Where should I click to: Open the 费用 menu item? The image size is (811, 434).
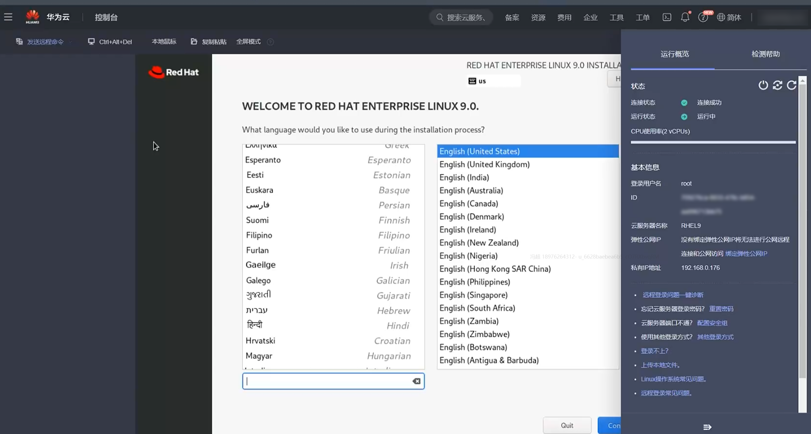point(564,17)
